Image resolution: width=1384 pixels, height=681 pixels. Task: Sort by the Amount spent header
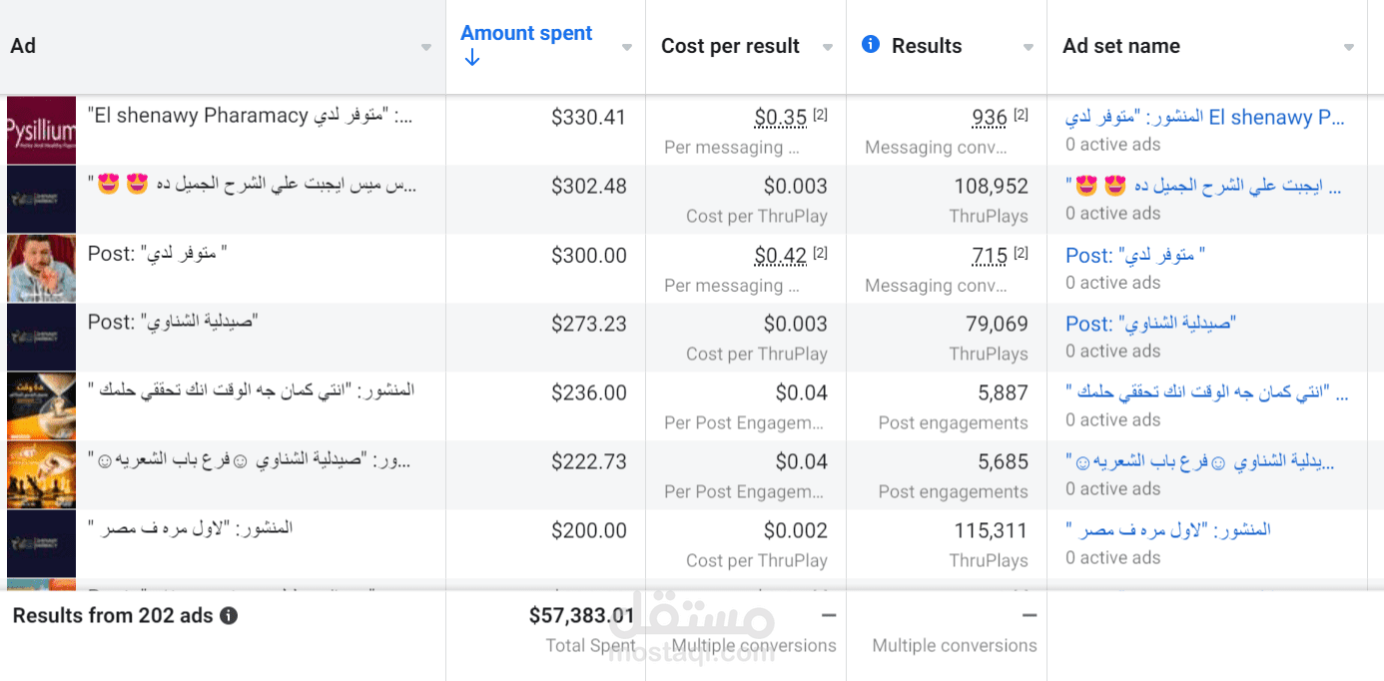(x=526, y=33)
